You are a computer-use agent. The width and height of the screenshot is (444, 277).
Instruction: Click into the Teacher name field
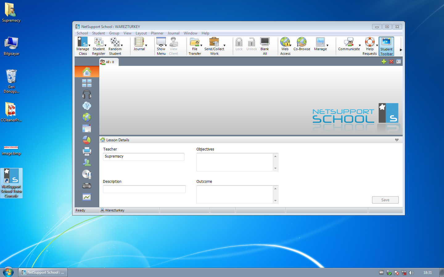coord(144,157)
